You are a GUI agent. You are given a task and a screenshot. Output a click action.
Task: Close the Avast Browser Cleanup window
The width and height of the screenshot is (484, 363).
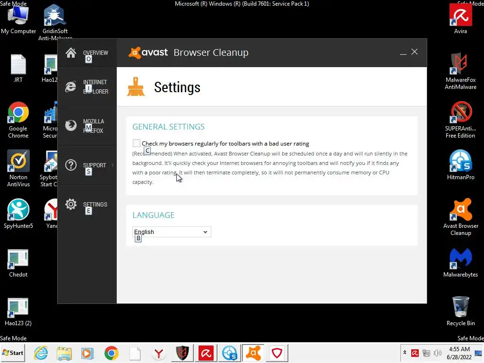(x=414, y=52)
